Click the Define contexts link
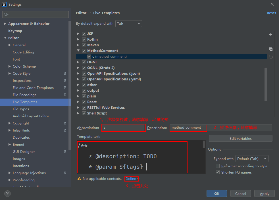This screenshot has height=200, width=279. (x=131, y=178)
